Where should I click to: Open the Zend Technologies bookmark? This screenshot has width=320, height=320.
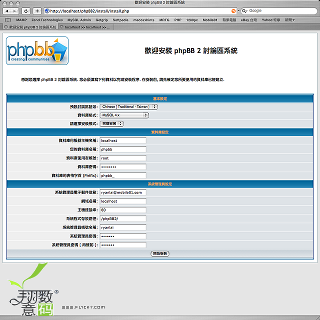point(47,20)
